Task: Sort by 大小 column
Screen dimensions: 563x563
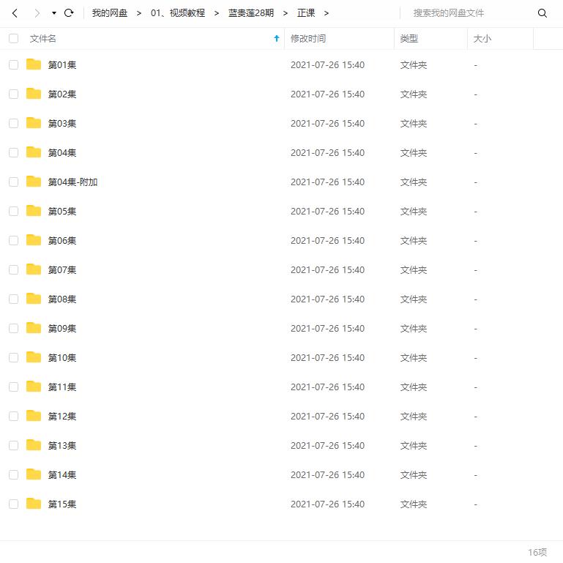Action: click(482, 38)
